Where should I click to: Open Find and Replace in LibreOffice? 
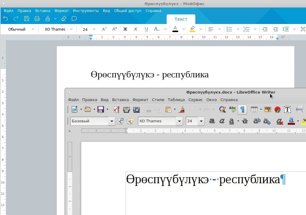click(222, 109)
